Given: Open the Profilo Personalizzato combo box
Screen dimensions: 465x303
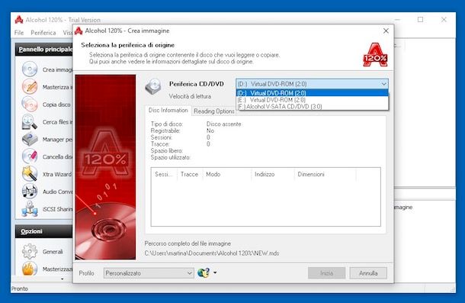Looking at the screenshot, I should click(149, 273).
